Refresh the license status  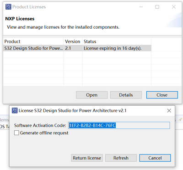click(x=121, y=158)
